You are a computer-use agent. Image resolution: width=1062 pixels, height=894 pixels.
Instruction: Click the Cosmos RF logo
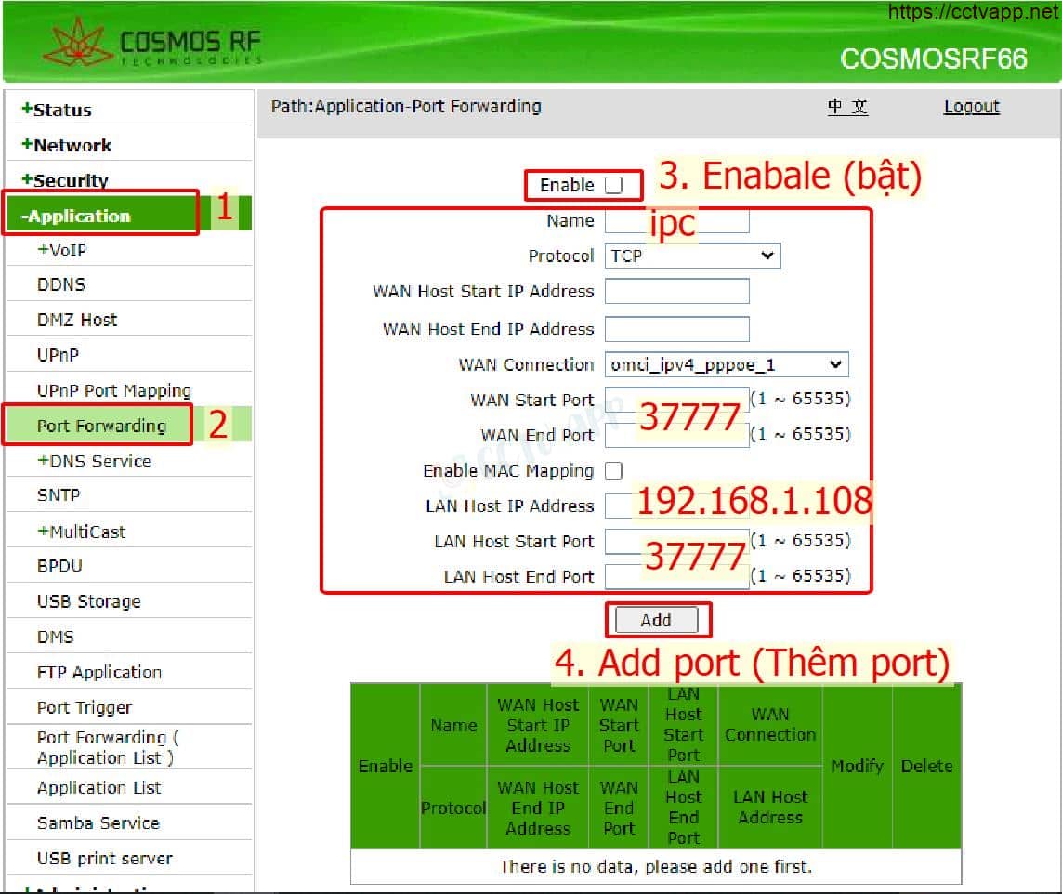(x=153, y=45)
